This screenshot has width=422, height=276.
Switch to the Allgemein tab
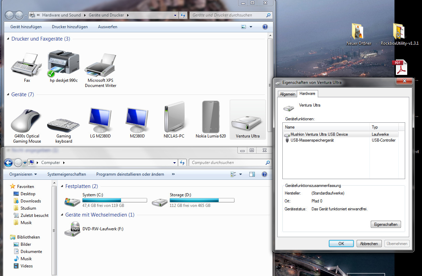288,94
